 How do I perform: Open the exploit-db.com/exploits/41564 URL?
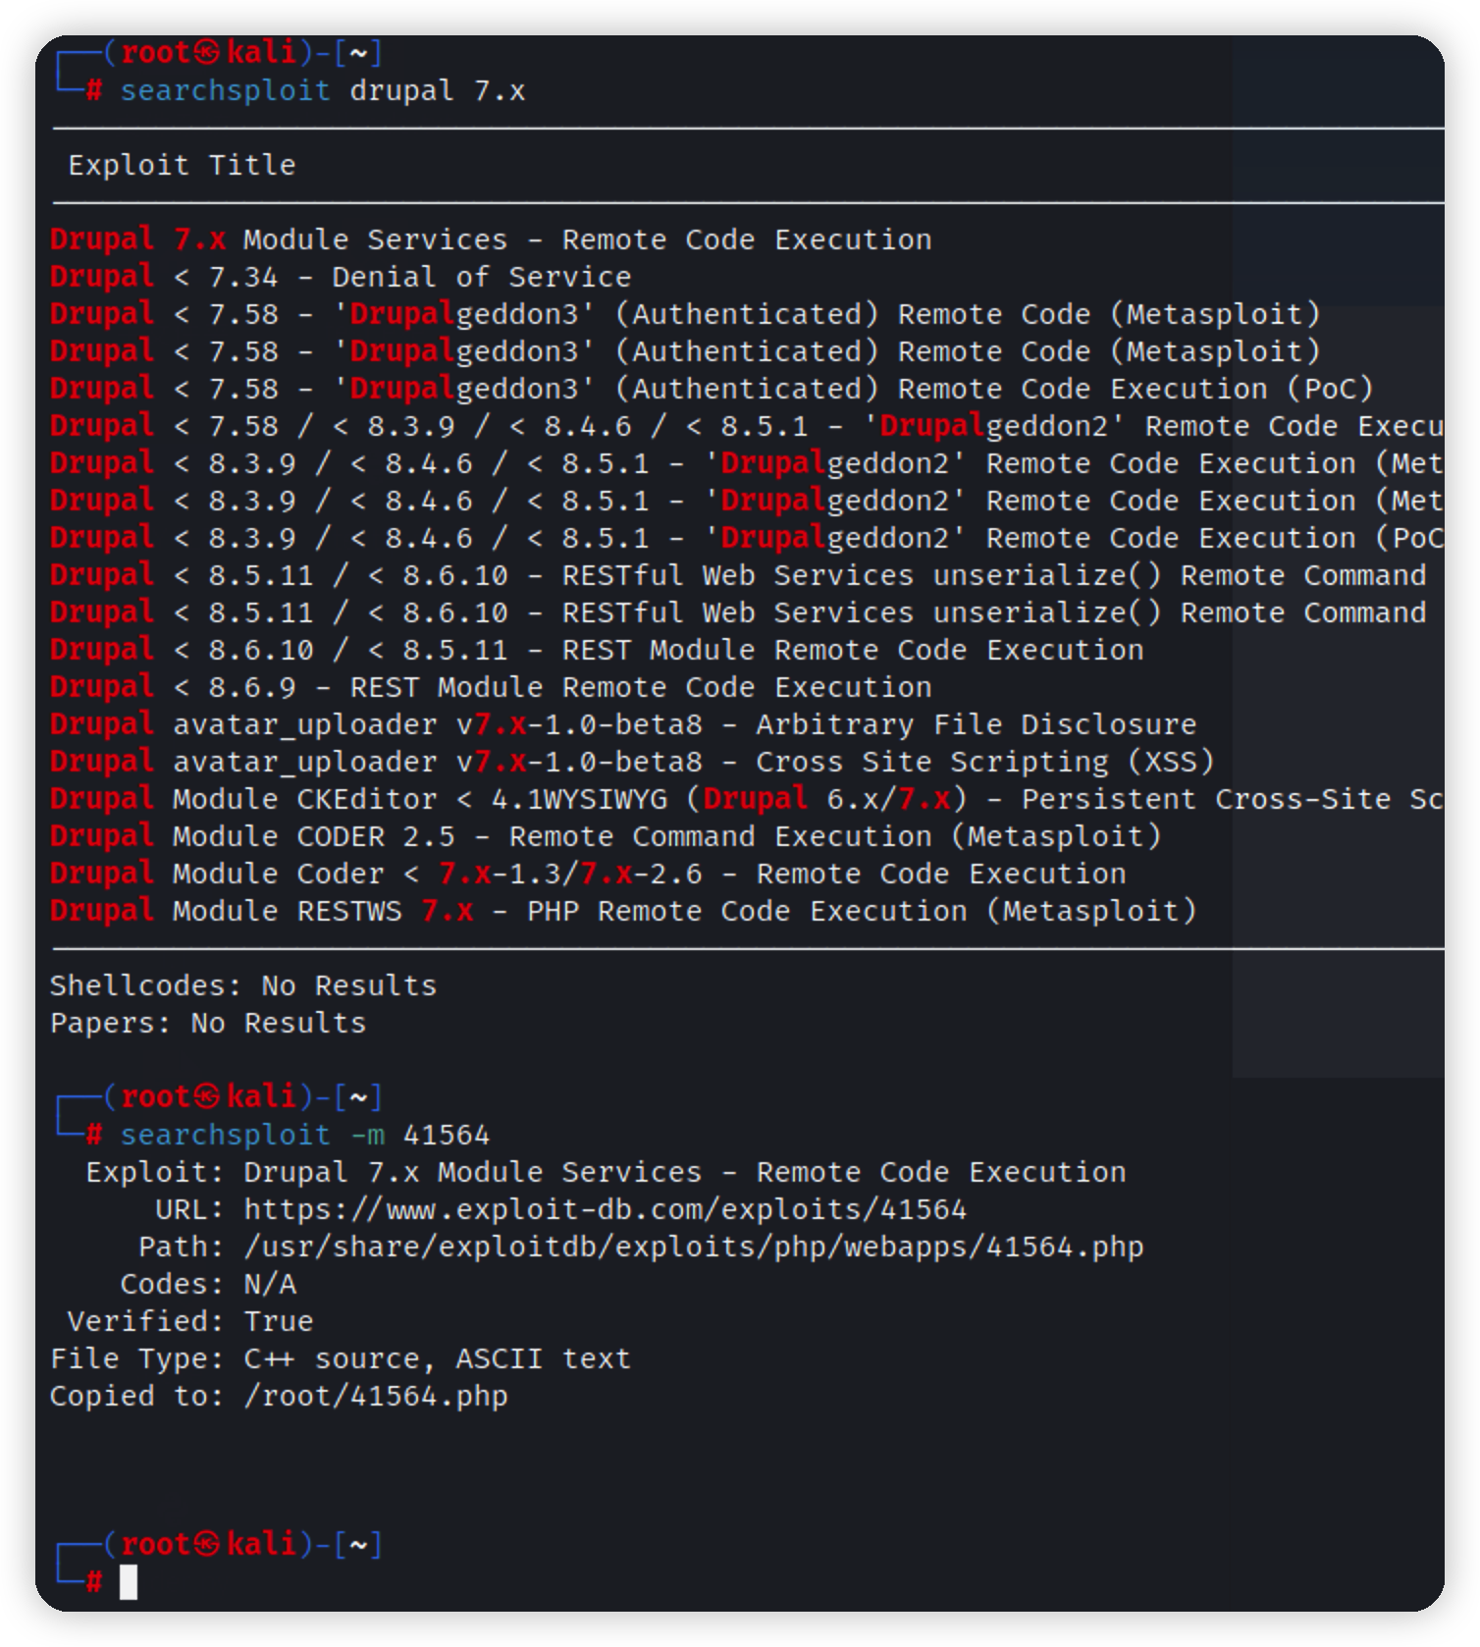click(606, 1209)
